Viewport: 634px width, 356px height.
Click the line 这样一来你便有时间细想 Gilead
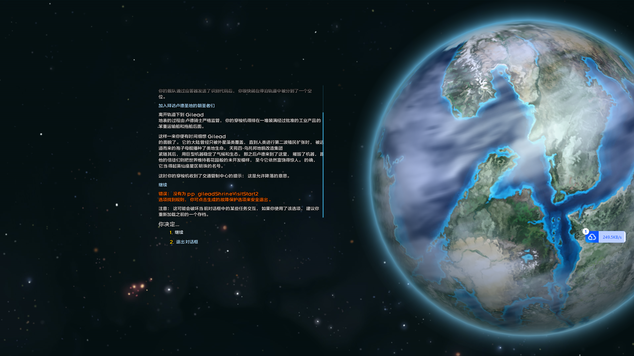click(192, 136)
